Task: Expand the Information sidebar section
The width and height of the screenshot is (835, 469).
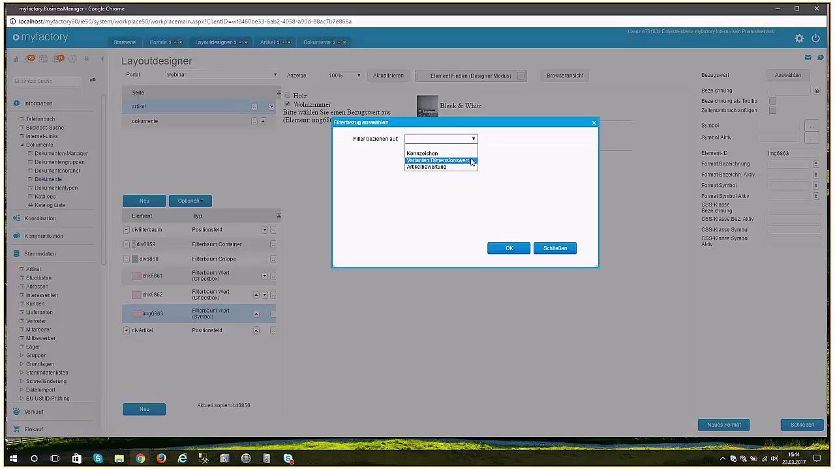Action: click(x=38, y=104)
